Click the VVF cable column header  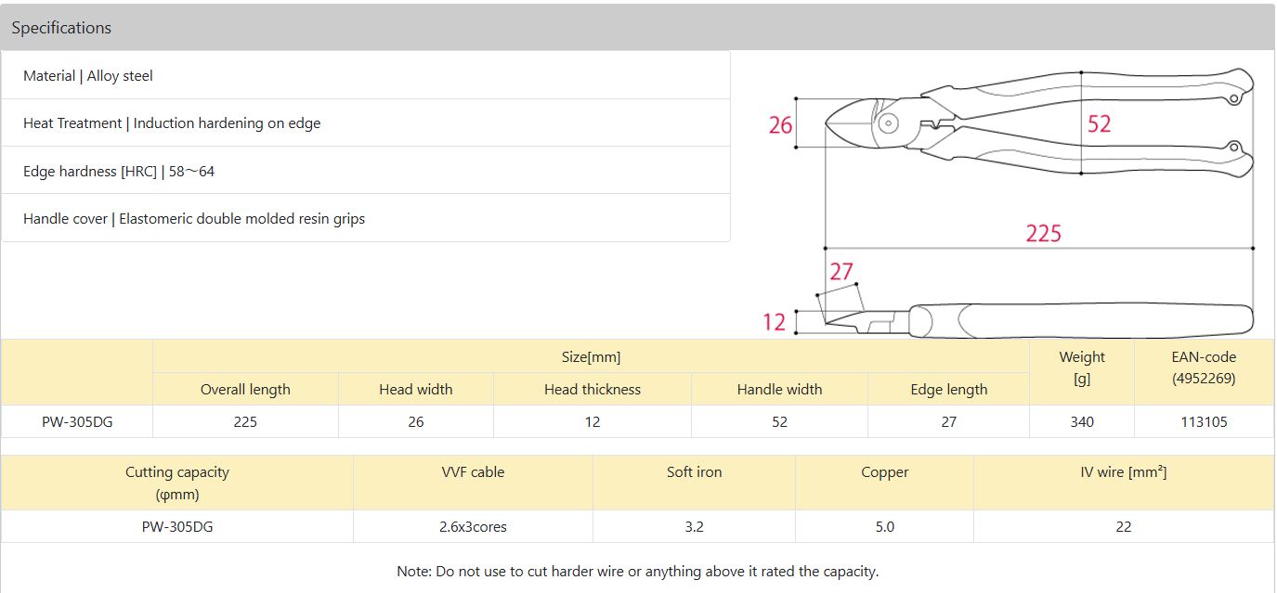click(473, 472)
